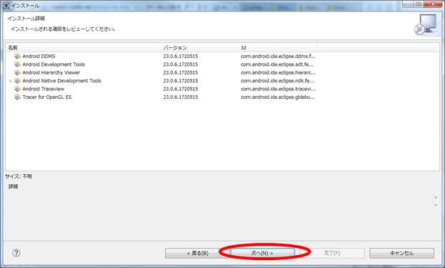The height and width of the screenshot is (268, 445).
Task: Click the com.android.ide.eclipse.adt.fe... Id cell
Action: [277, 64]
